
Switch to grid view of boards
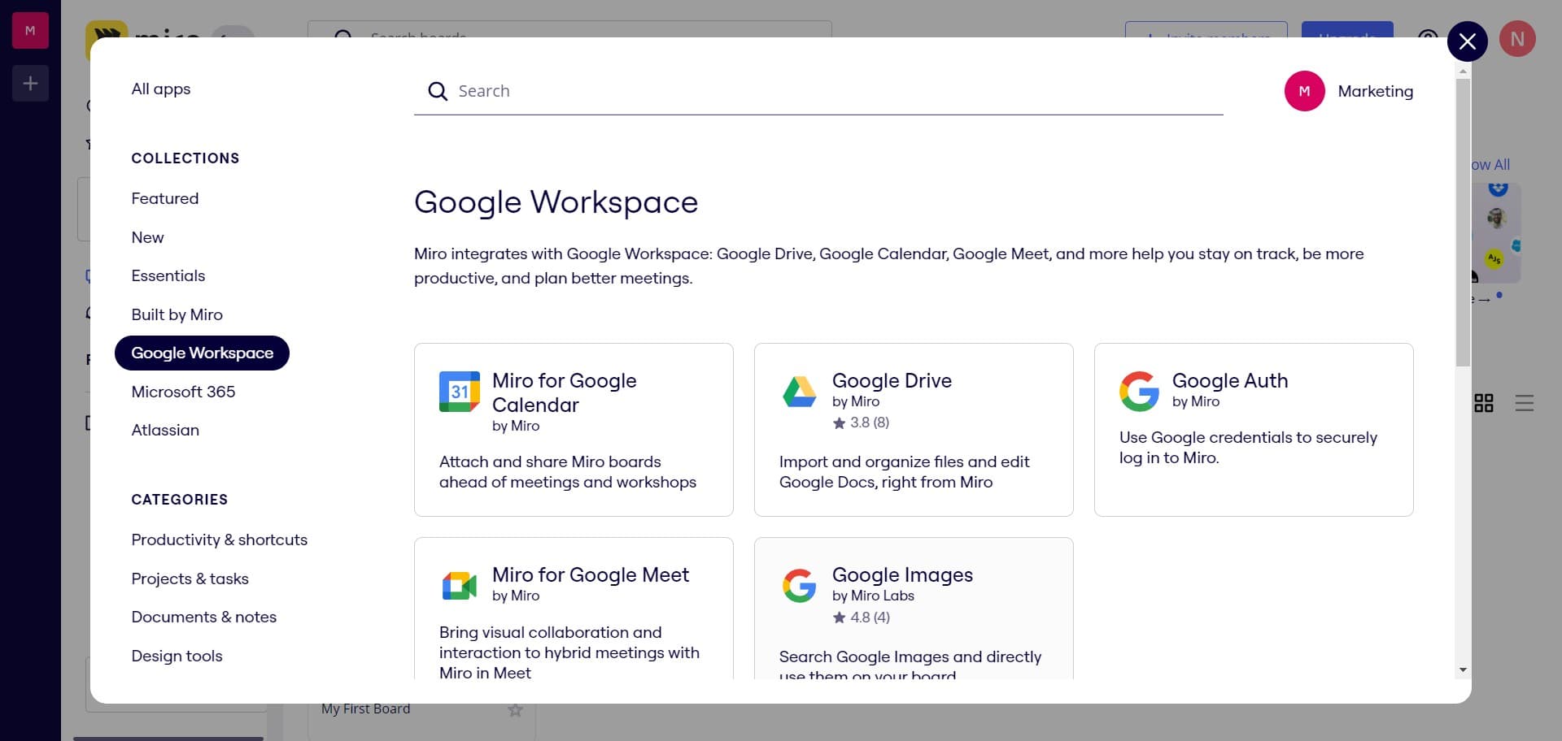(x=1484, y=403)
